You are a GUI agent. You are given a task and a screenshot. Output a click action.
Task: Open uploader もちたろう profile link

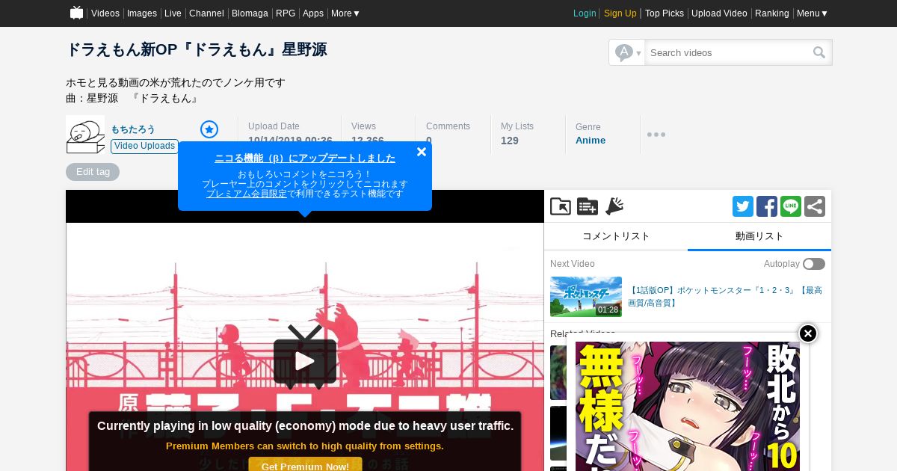tap(133, 129)
